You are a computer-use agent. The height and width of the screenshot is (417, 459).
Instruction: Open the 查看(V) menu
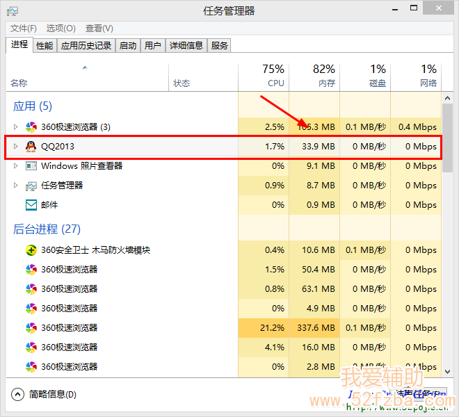(99, 28)
